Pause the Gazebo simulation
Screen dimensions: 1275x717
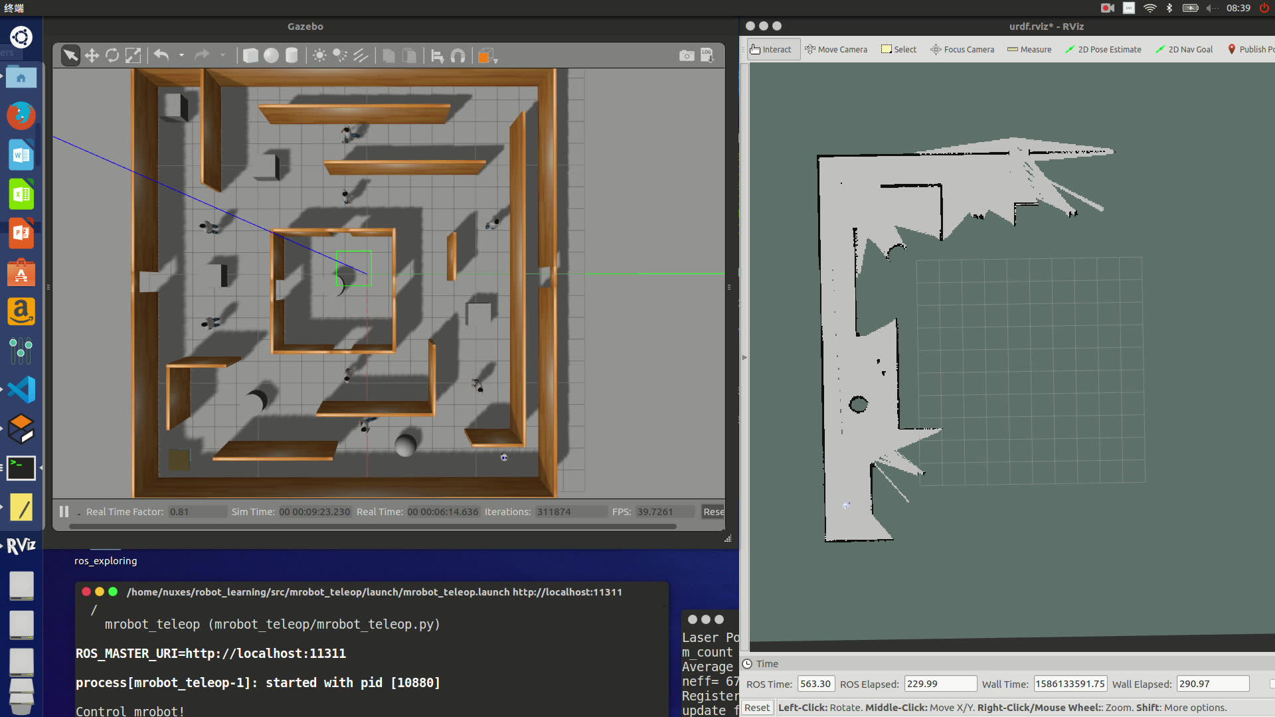(x=64, y=512)
